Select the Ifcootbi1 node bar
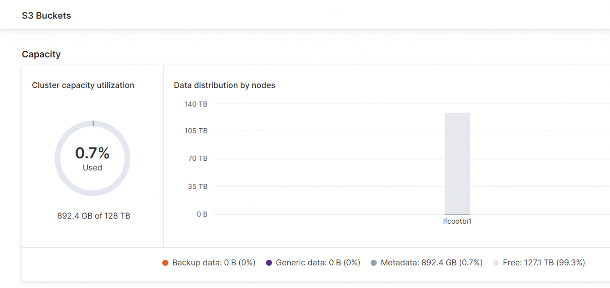Screen dimensions: 610x288 click(457, 163)
